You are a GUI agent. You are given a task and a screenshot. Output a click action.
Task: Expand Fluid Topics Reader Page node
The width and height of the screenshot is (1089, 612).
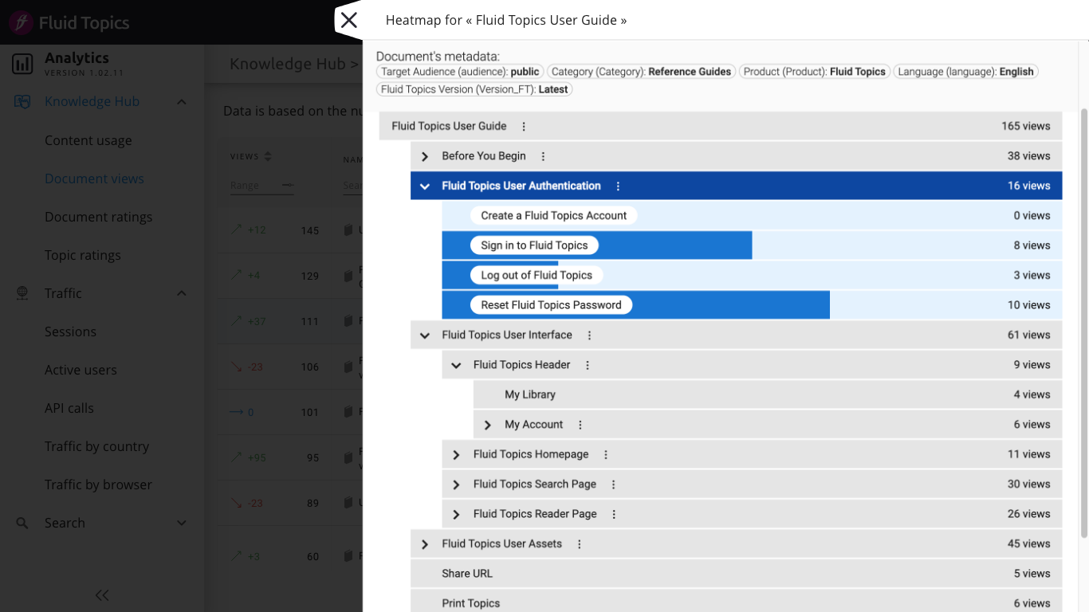coord(456,514)
